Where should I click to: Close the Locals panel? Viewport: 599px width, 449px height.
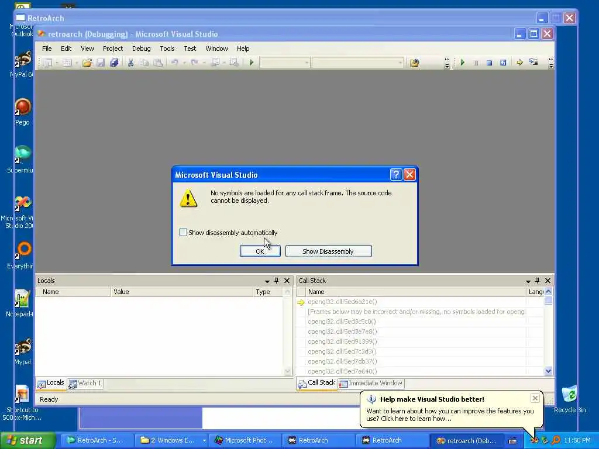(287, 281)
